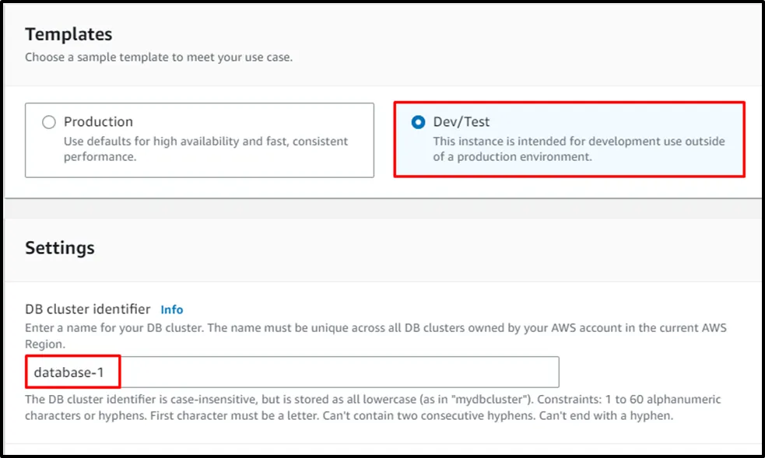Screen dimensions: 765x458
Task: Click 'Choose a sample template' subtitle text
Action: pos(159,58)
